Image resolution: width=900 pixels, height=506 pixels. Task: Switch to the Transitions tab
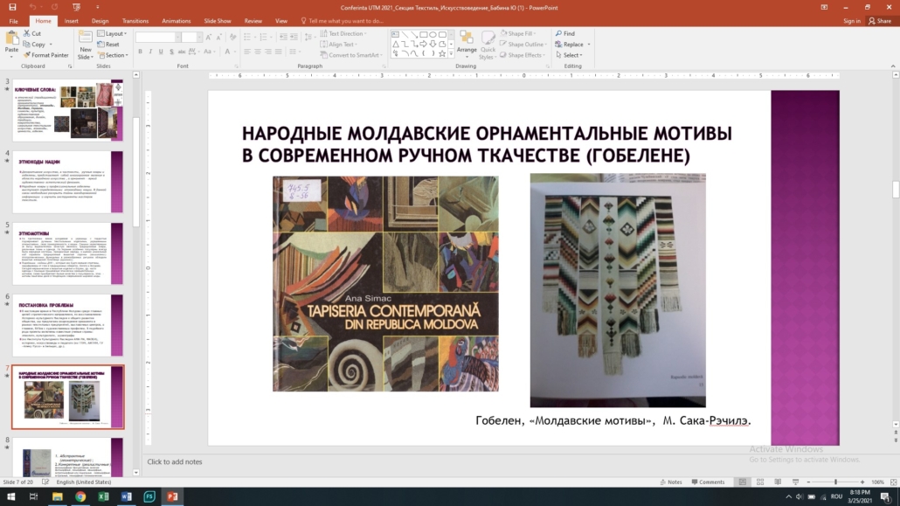click(135, 21)
